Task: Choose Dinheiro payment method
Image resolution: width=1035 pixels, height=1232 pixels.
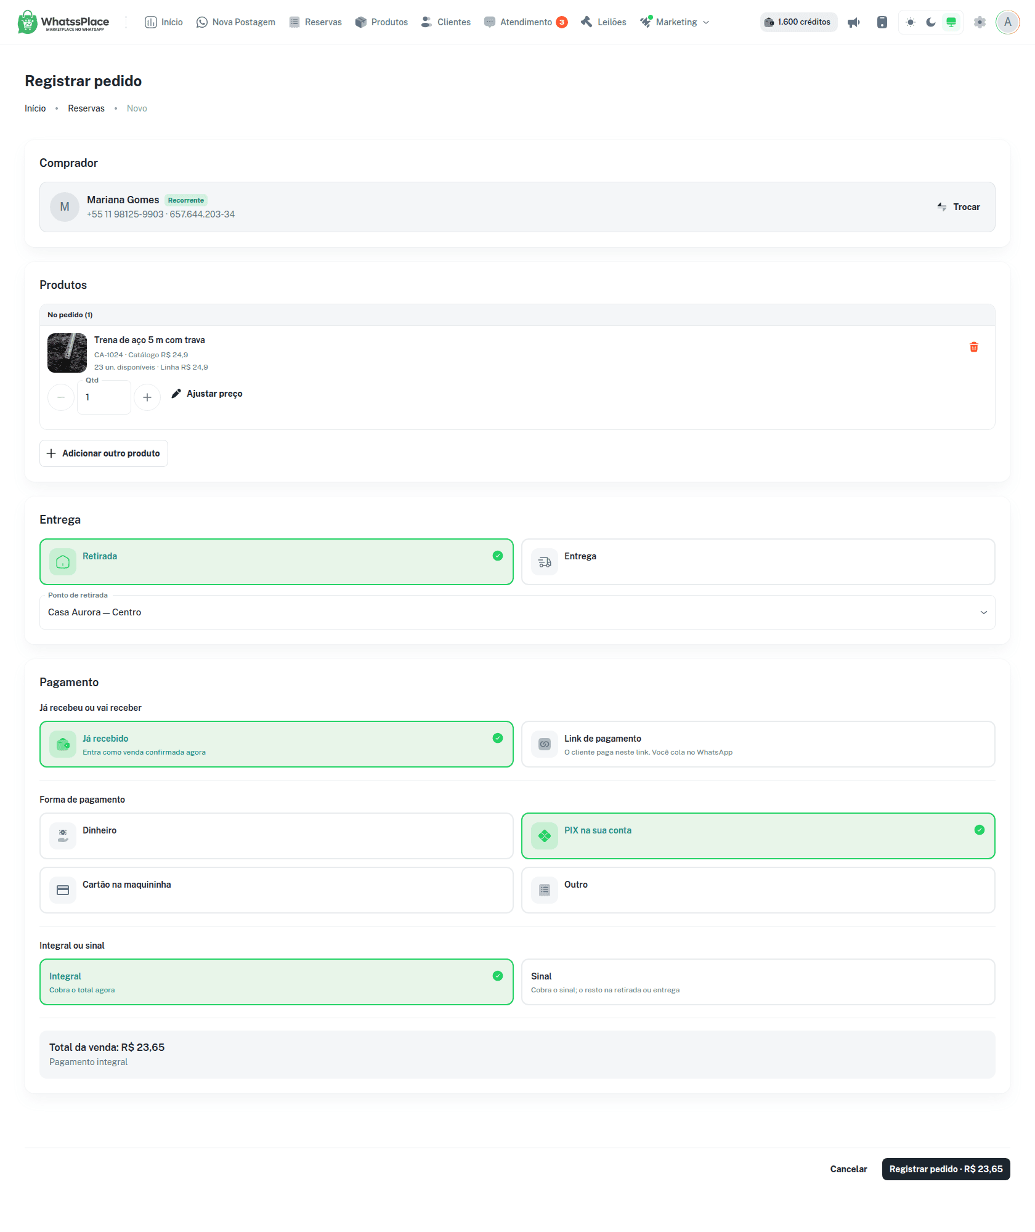Action: pyautogui.click(x=277, y=836)
